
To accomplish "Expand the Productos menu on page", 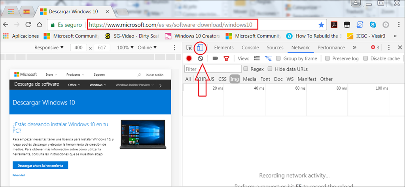I will (75, 75).
